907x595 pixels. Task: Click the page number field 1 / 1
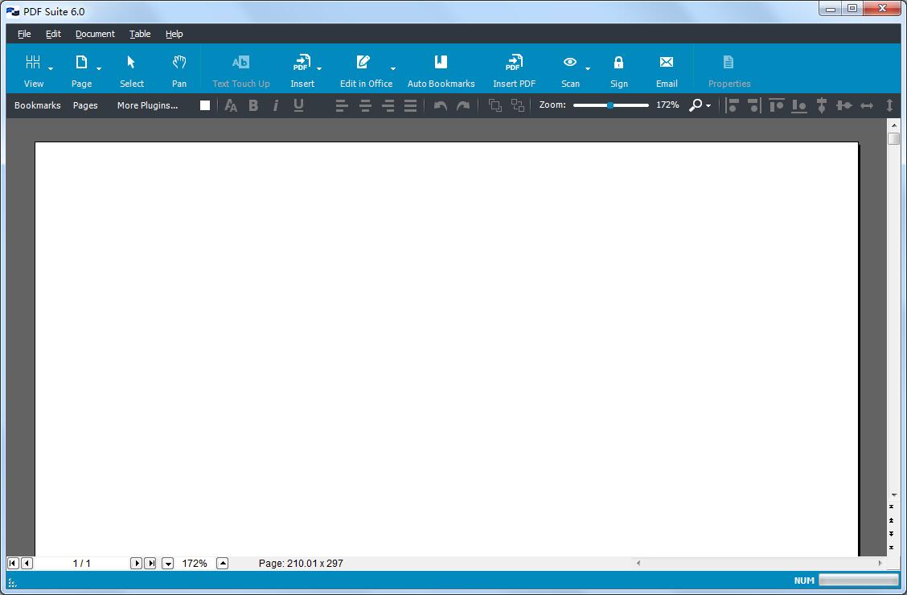click(x=81, y=563)
